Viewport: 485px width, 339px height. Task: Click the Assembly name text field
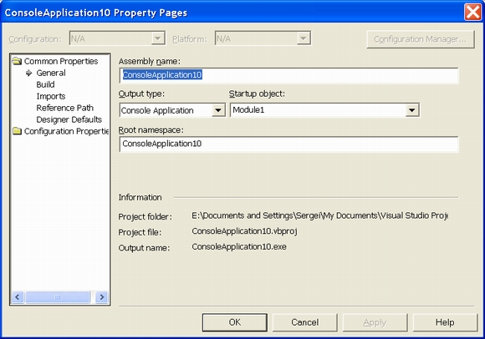288,75
